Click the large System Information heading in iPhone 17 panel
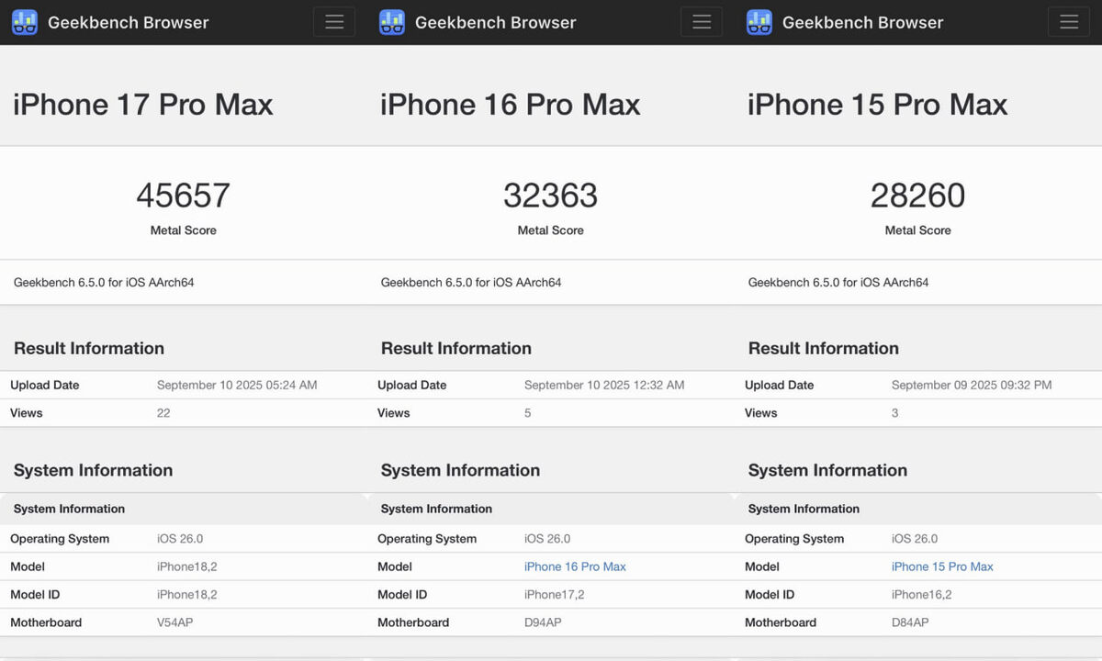This screenshot has width=1102, height=661. 93,470
